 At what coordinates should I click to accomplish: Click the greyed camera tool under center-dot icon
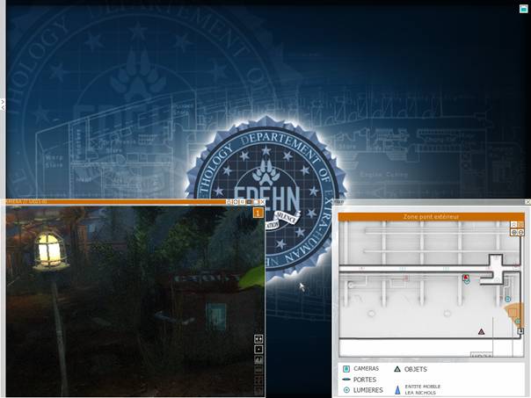click(x=258, y=359)
